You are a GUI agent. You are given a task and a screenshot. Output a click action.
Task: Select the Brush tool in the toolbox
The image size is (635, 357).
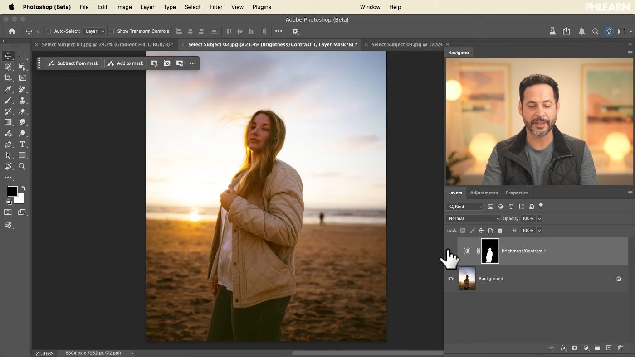(8, 100)
